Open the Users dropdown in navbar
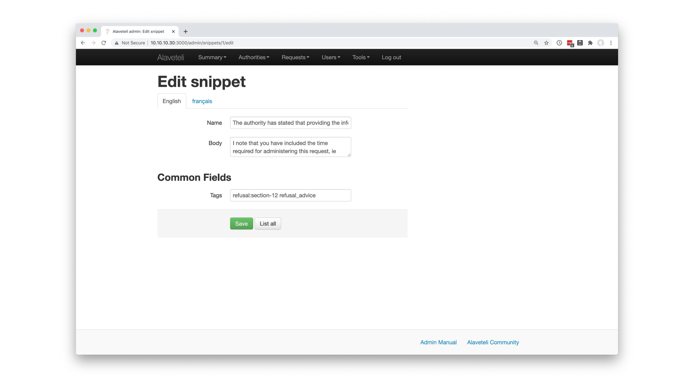 click(x=331, y=57)
